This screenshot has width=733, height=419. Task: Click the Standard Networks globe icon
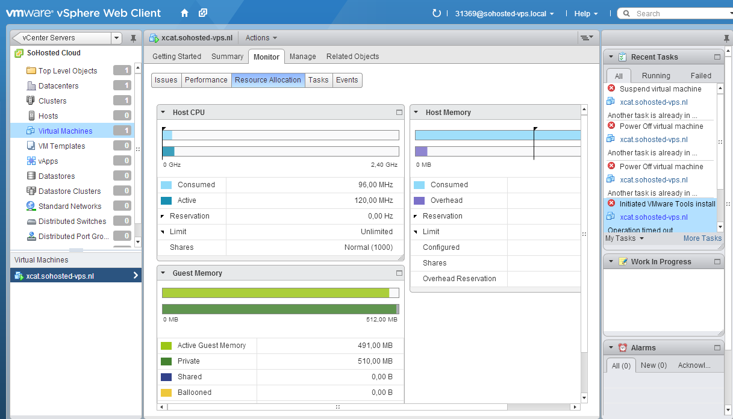pyautogui.click(x=31, y=206)
